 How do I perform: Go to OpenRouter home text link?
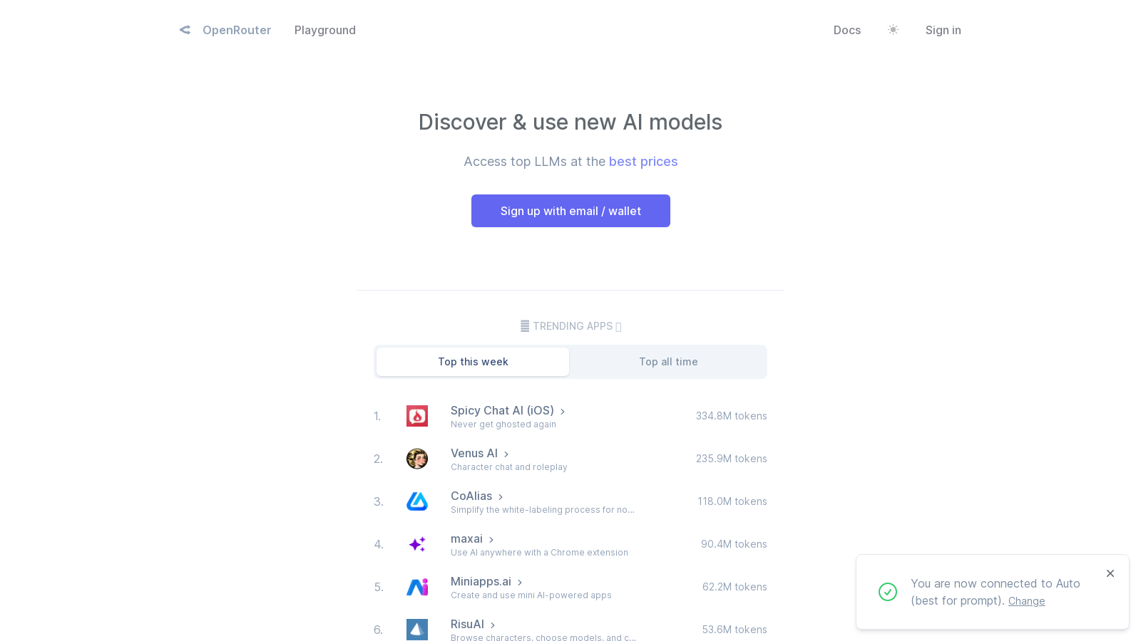[x=237, y=30]
